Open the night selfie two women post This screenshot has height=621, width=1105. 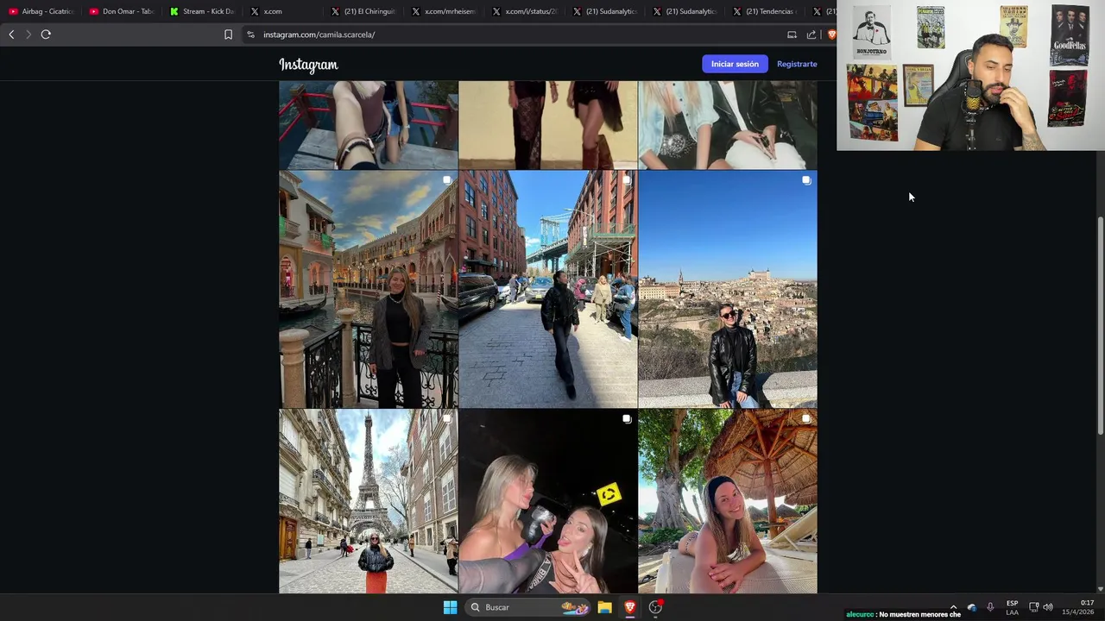click(548, 501)
